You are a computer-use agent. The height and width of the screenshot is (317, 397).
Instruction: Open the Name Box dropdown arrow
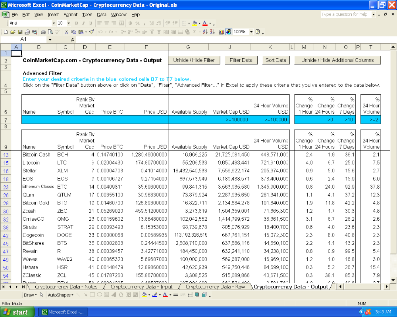pos(50,40)
